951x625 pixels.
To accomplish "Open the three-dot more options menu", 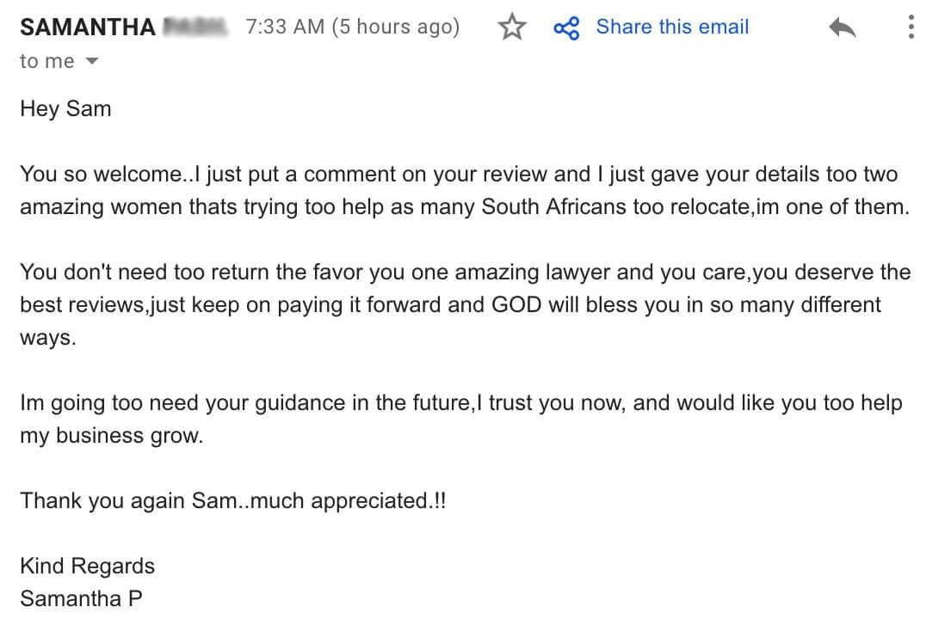I will pyautogui.click(x=911, y=28).
